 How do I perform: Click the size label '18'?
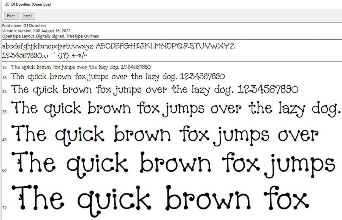5,77
